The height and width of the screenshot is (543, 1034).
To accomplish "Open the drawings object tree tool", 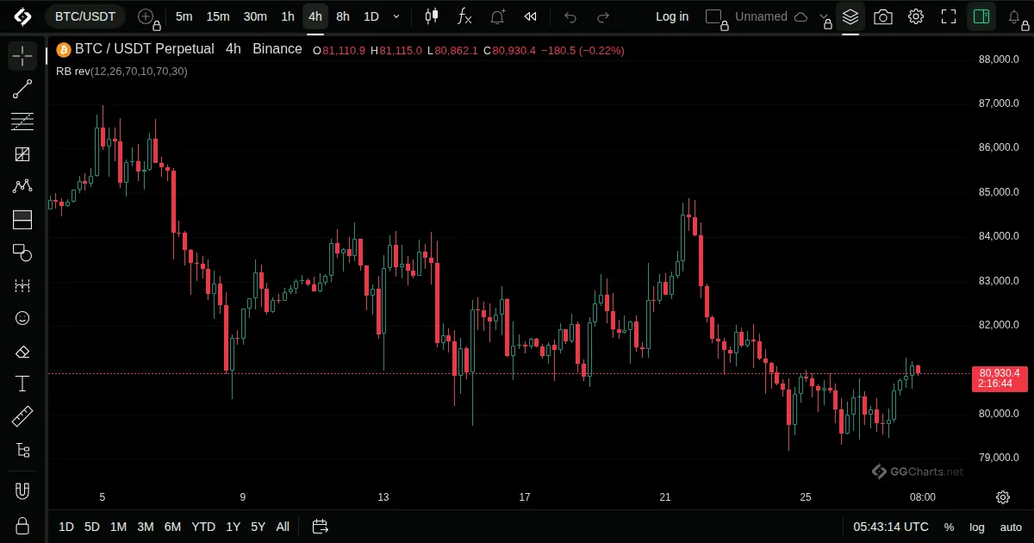I will pos(22,450).
